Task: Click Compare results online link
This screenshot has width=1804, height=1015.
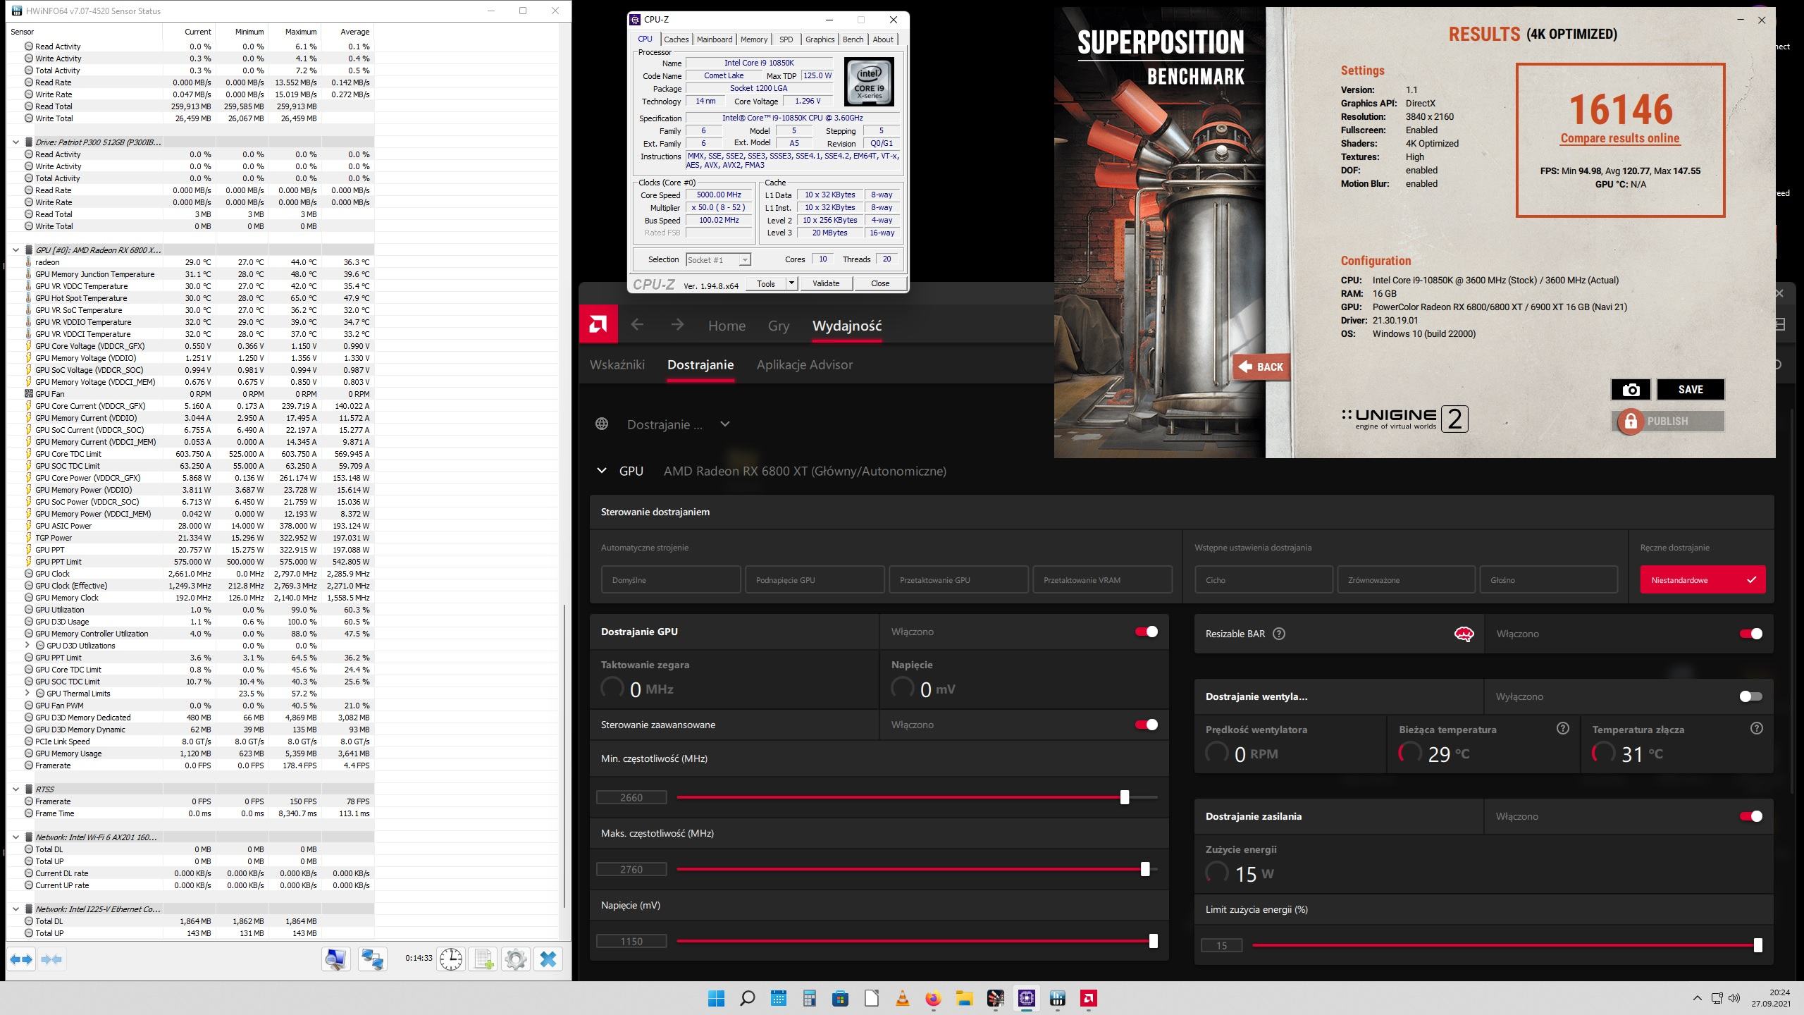Action: (1620, 138)
